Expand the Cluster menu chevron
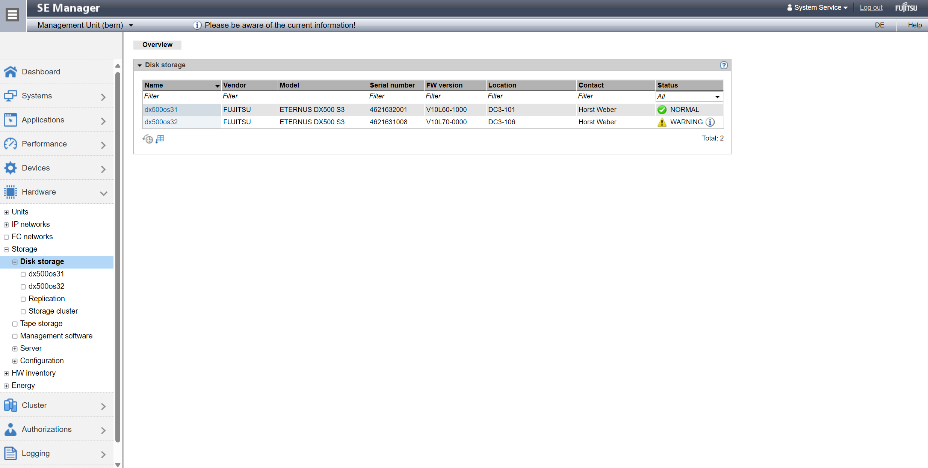 [x=103, y=406]
